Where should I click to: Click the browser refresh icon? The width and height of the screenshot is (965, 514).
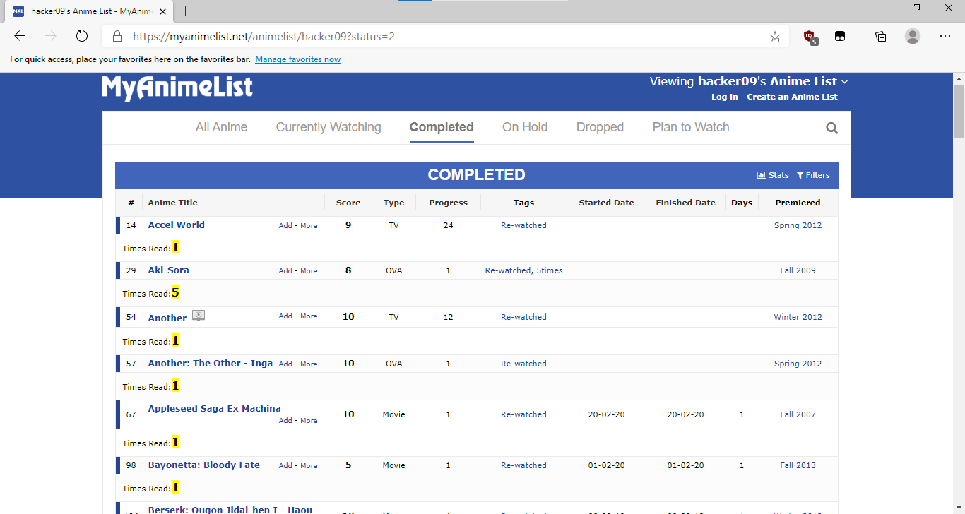[x=81, y=36]
